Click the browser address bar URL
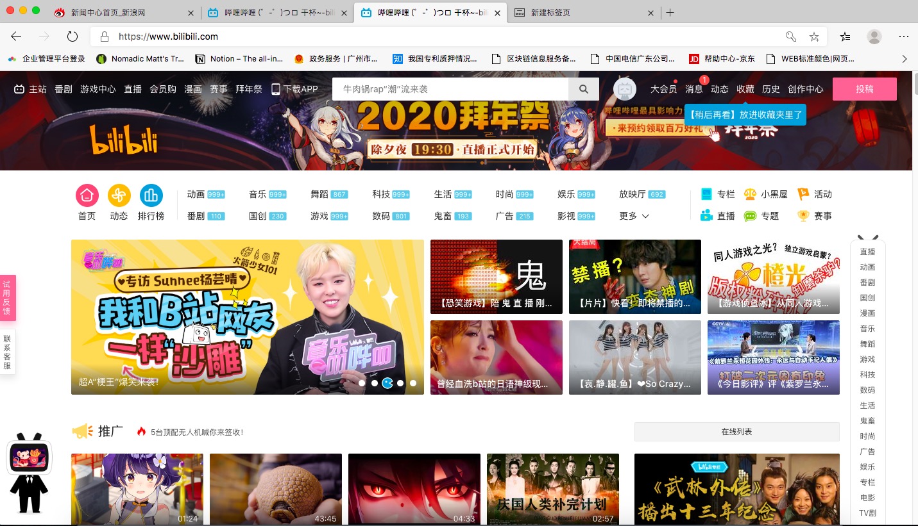Viewport: 918px width, 526px height. click(168, 37)
